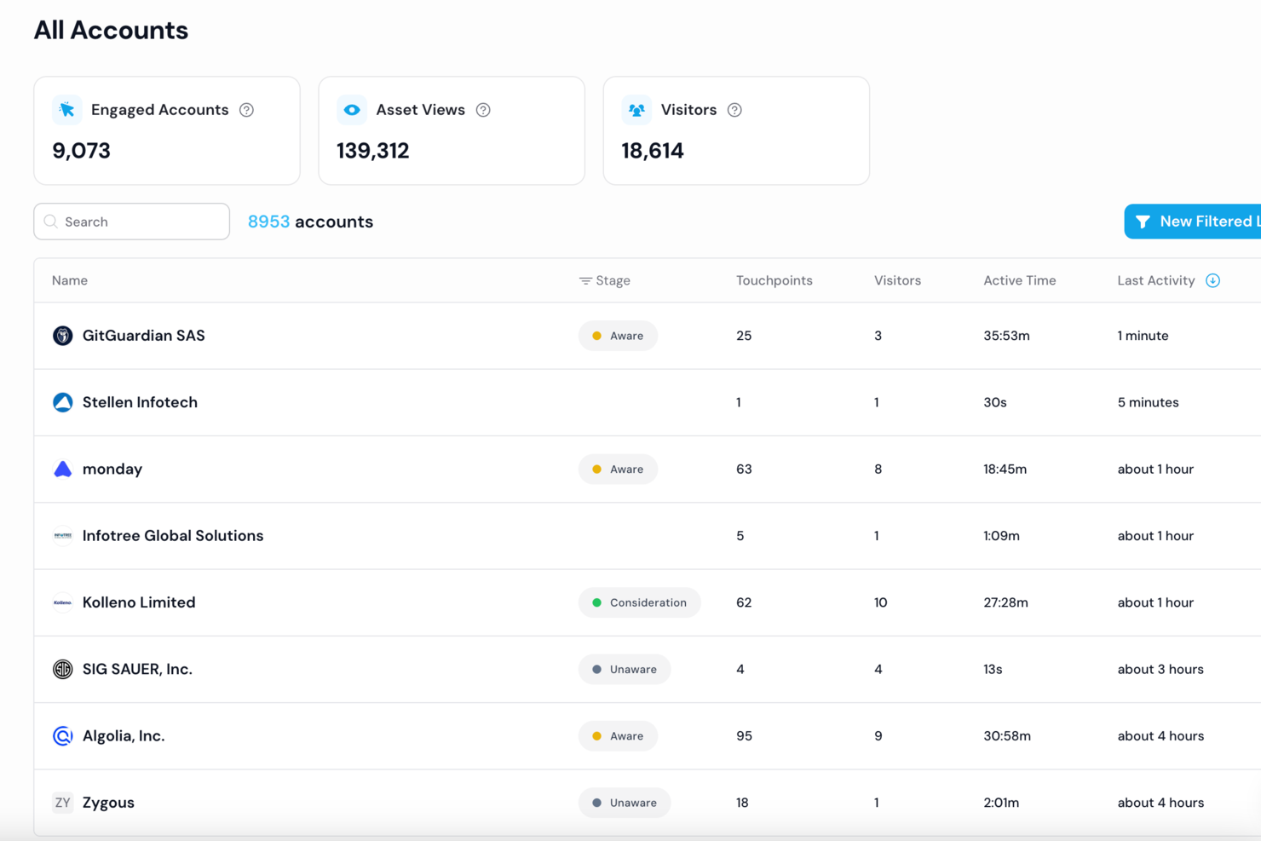Viewport: 1261px width, 841px height.
Task: Click the Asset Views value 139,312
Action: click(372, 151)
